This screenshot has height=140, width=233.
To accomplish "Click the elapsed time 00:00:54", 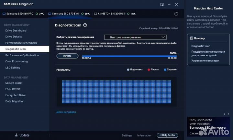I will pos(86,58).
